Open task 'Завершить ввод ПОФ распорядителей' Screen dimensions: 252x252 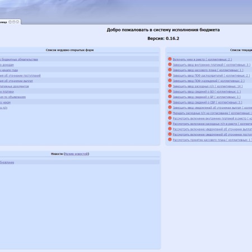(211, 76)
